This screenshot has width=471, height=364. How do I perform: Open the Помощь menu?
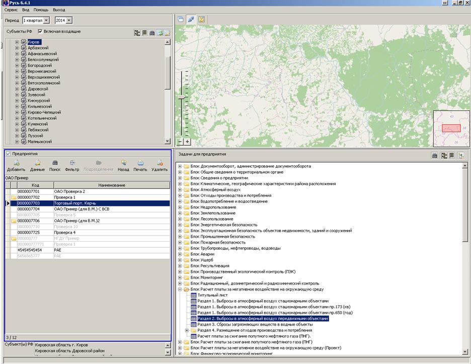[41, 10]
